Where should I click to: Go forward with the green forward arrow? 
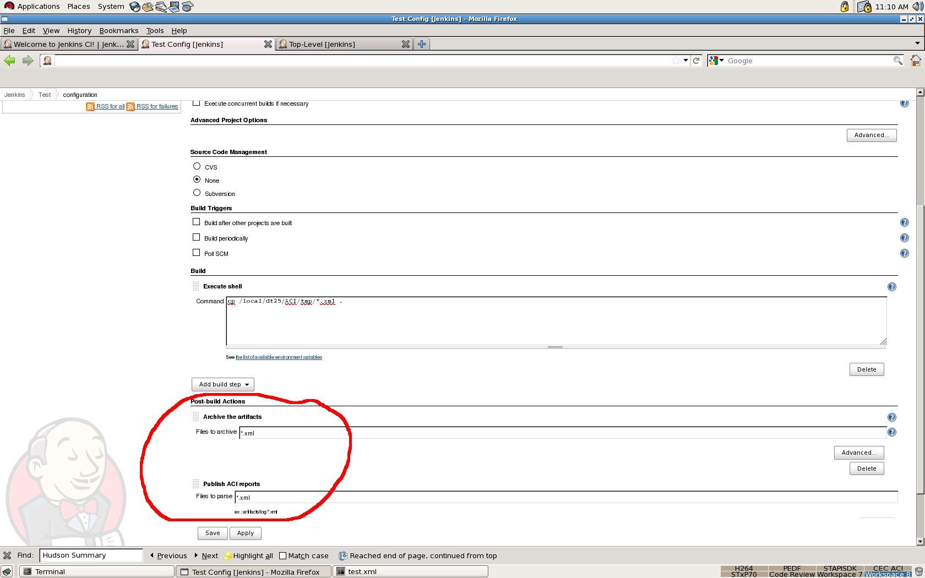[x=28, y=61]
